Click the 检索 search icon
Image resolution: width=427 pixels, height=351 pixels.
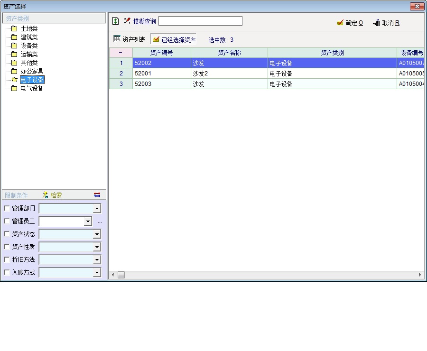pos(45,195)
